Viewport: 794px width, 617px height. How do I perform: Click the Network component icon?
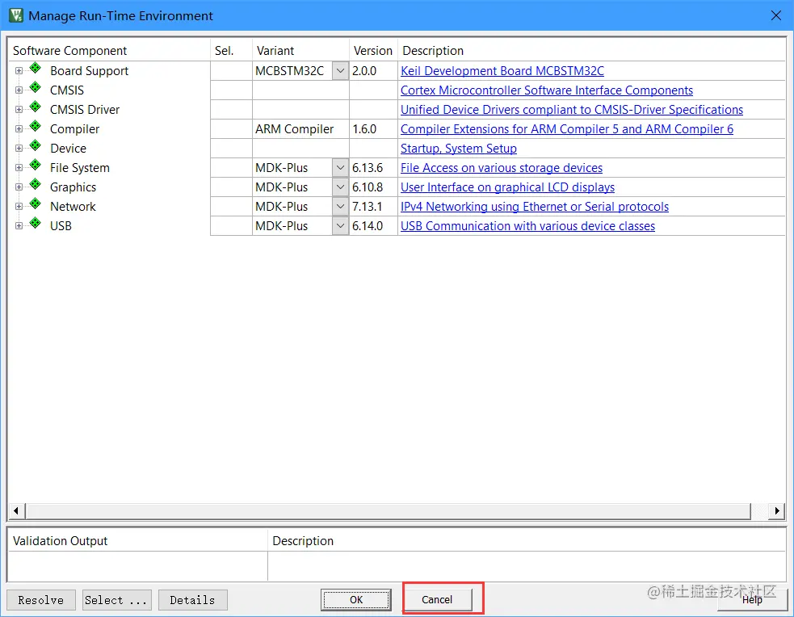pos(36,204)
